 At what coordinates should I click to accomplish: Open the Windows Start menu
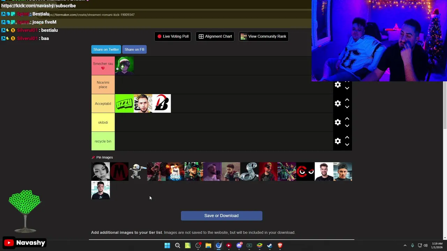[167, 245]
